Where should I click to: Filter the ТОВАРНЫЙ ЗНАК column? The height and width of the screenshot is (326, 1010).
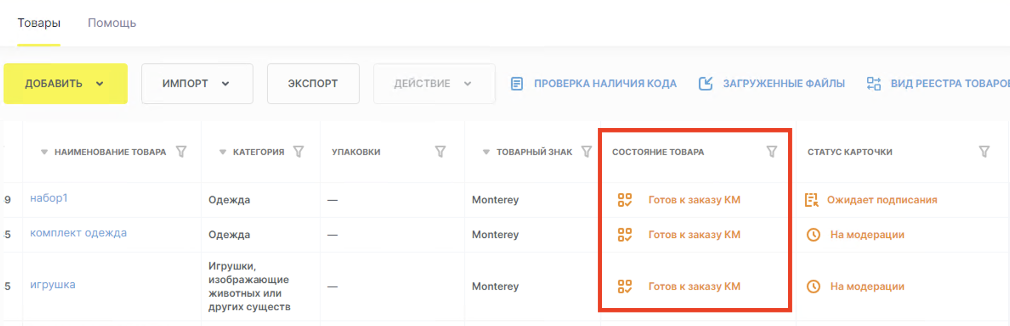tap(587, 152)
